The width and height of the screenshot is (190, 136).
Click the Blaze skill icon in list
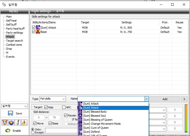point(38,32)
